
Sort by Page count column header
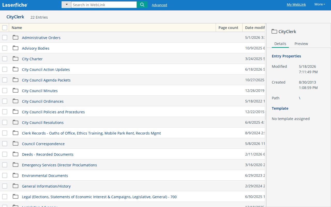(229, 28)
